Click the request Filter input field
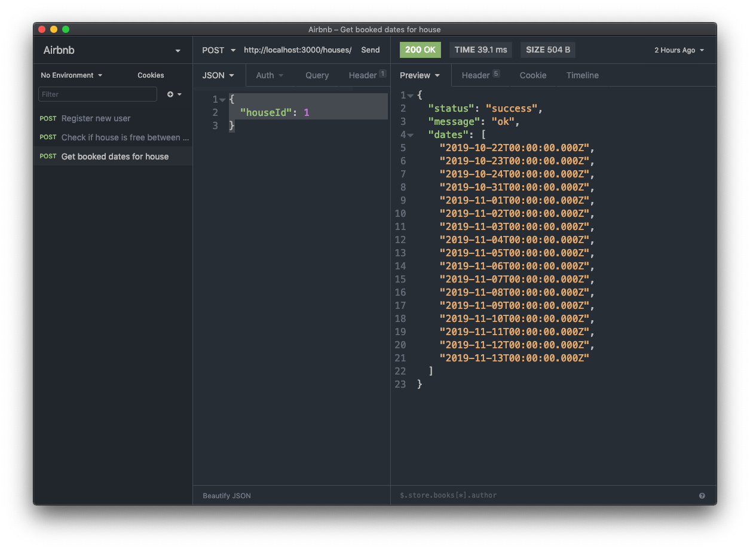 coord(97,94)
